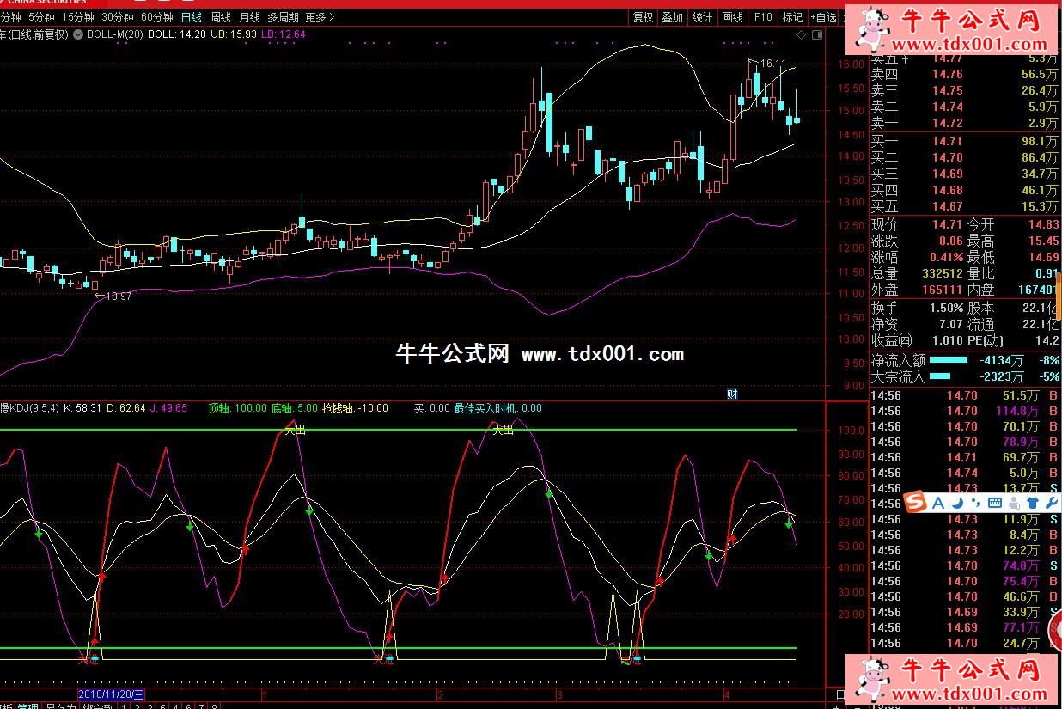Expand the 更多 periods menu
This screenshot has height=709, width=1062.
pos(320,17)
